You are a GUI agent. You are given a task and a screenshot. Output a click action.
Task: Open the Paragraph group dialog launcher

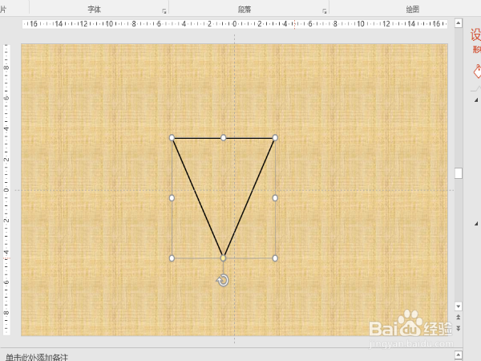click(324, 11)
